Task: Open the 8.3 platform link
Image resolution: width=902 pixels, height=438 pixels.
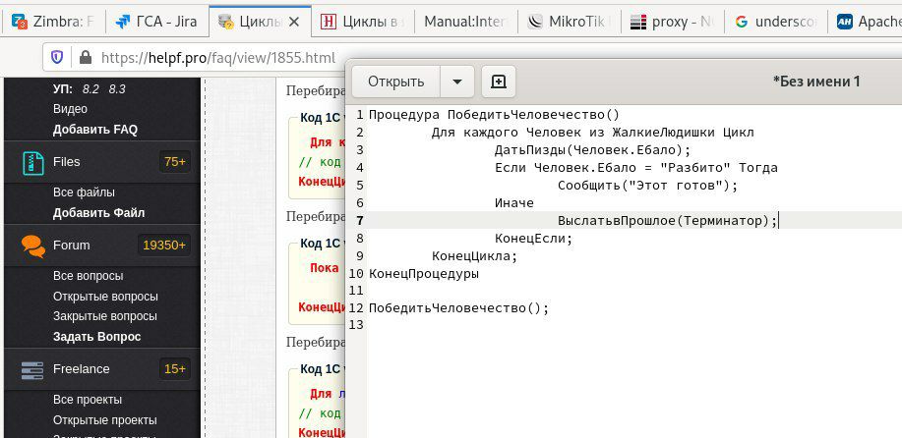Action: click(x=117, y=89)
